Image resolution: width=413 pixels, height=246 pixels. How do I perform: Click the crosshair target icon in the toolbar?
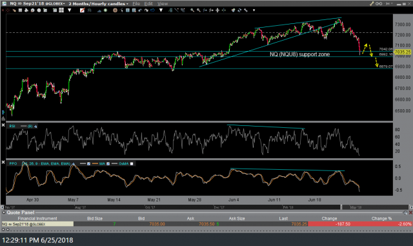pos(8,10)
